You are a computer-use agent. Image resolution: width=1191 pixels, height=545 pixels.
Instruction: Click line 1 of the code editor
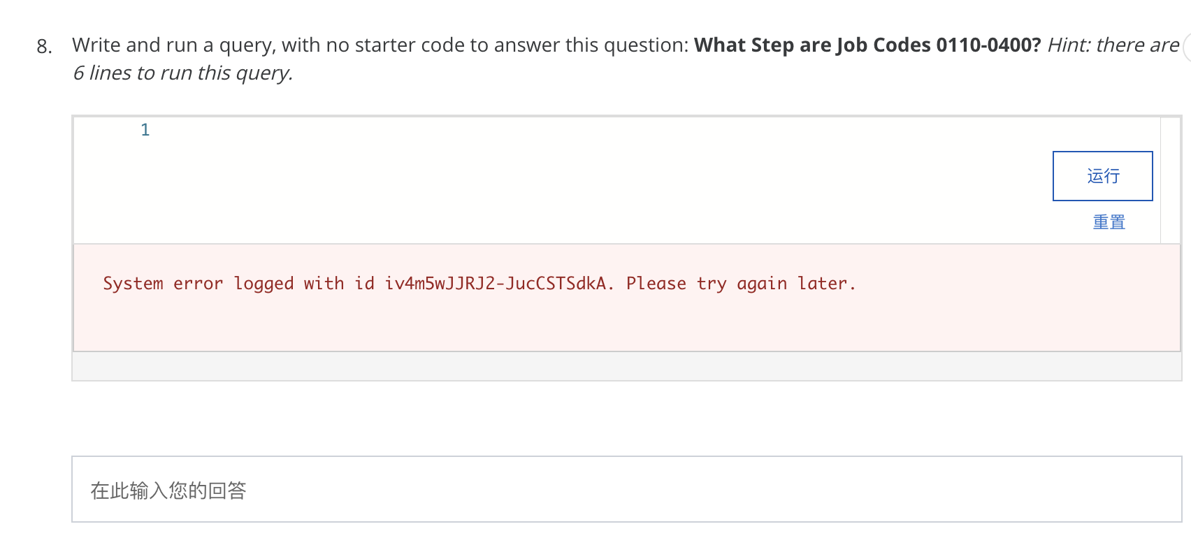[280, 129]
